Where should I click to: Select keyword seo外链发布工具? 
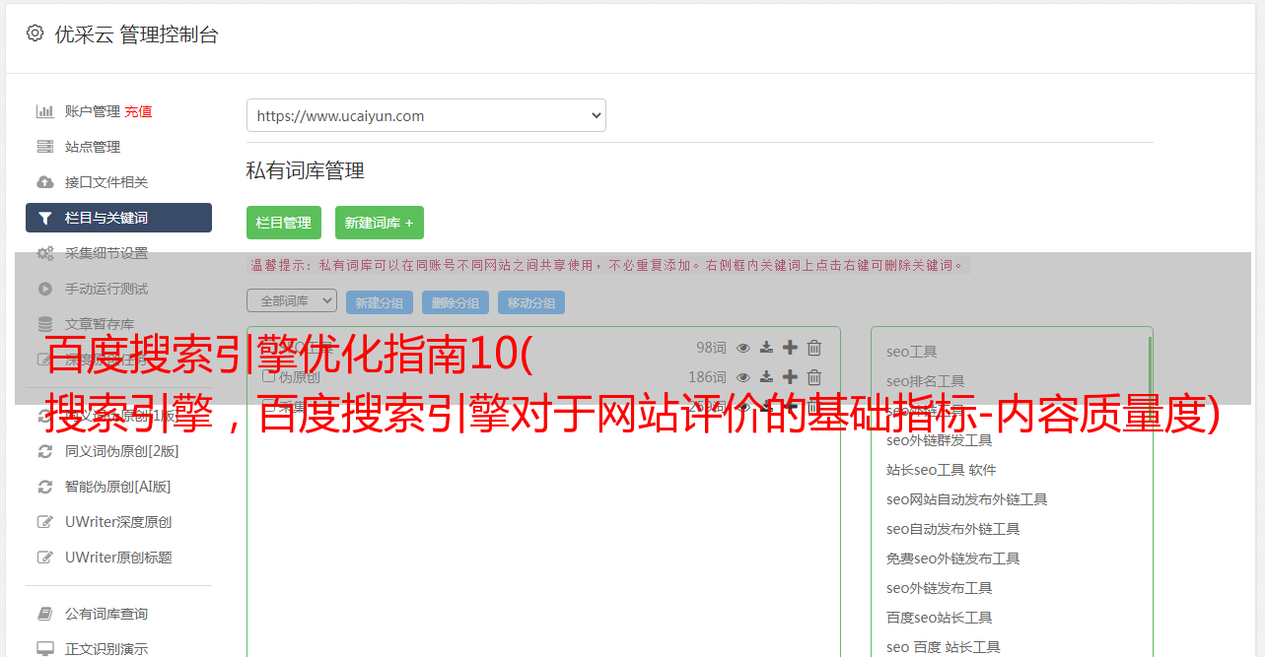coord(940,588)
